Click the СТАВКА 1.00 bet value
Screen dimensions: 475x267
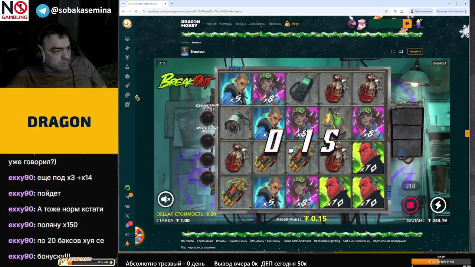click(x=173, y=220)
